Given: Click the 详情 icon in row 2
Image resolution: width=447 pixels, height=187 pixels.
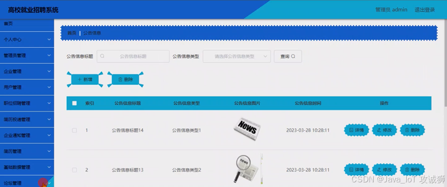Looking at the screenshot, I should click(351, 169).
